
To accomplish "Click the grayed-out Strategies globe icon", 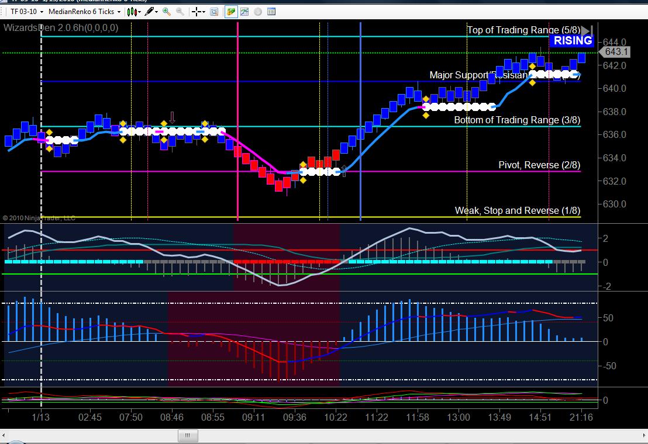I will 258,12.
